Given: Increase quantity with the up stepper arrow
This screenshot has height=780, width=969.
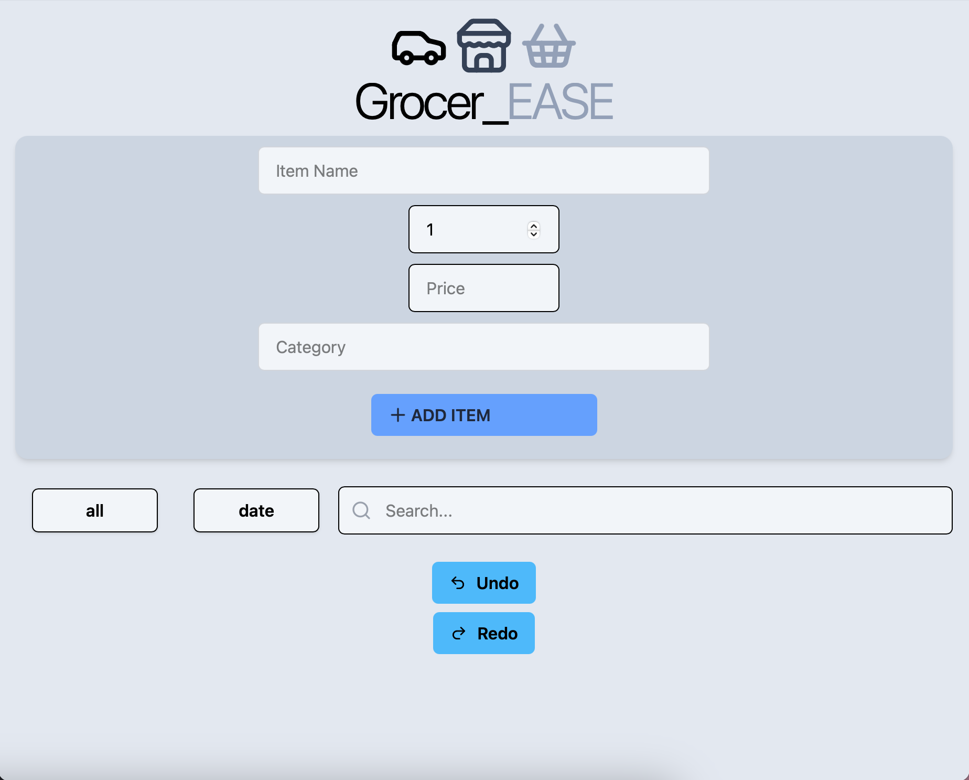Looking at the screenshot, I should [534, 226].
